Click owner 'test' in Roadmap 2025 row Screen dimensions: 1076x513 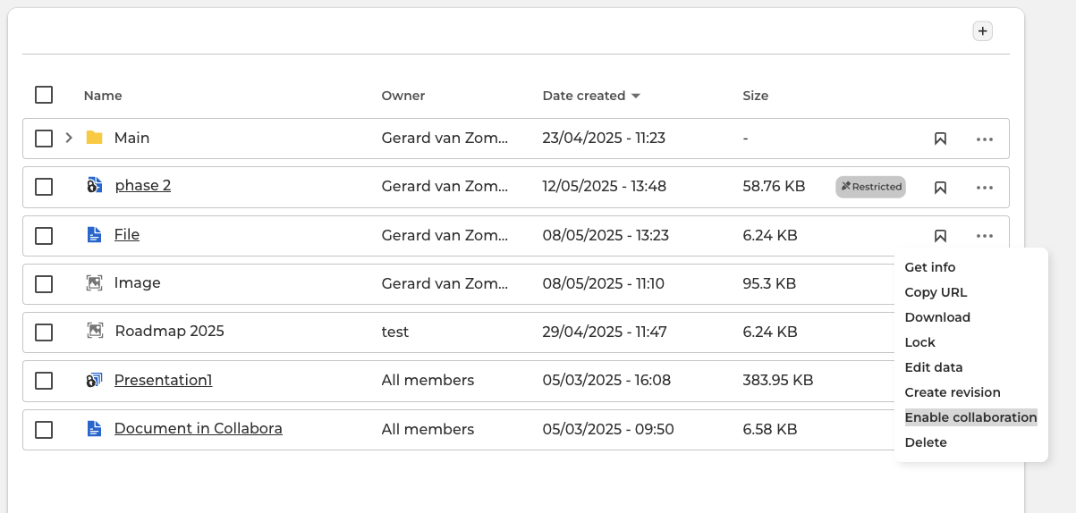coord(395,332)
